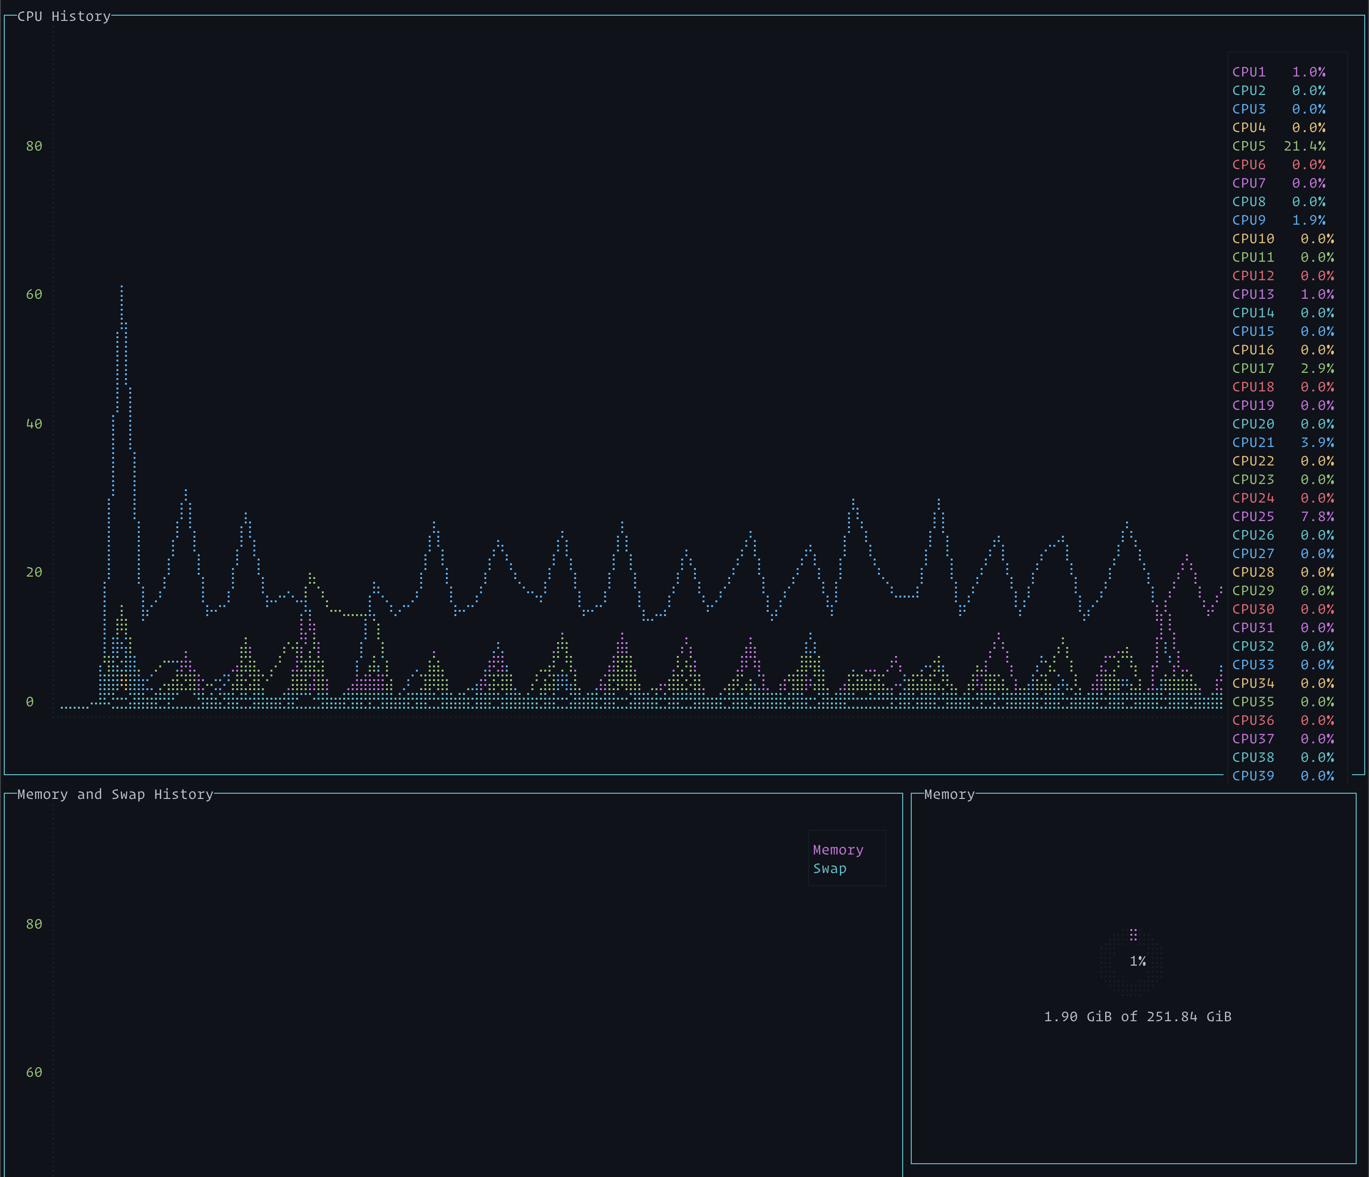The width and height of the screenshot is (1369, 1177).
Task: Click the CPU39 entry at legend bottom
Action: pyautogui.click(x=1282, y=776)
